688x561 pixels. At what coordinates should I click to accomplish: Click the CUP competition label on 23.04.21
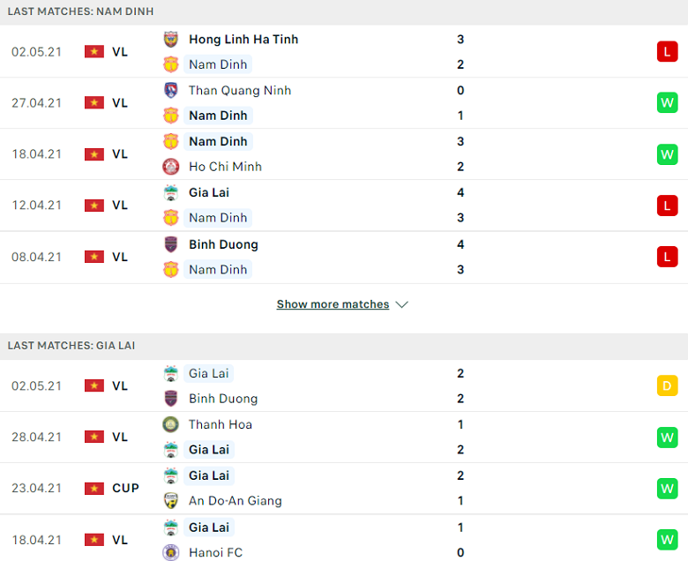click(125, 488)
